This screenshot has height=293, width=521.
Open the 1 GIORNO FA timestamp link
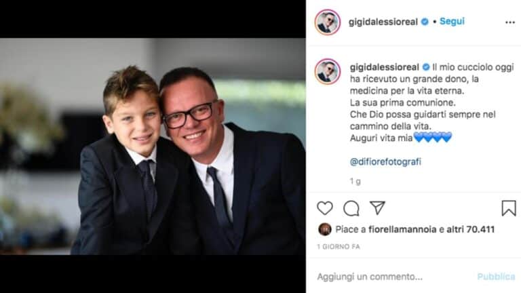[x=339, y=247]
